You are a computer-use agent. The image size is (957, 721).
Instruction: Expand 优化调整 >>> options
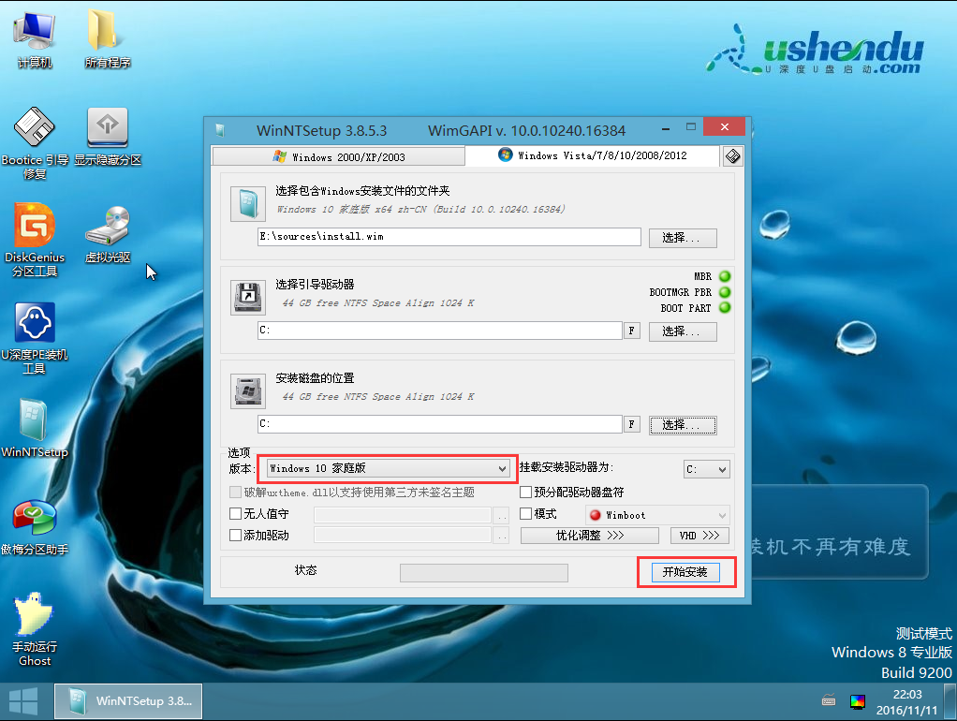590,536
